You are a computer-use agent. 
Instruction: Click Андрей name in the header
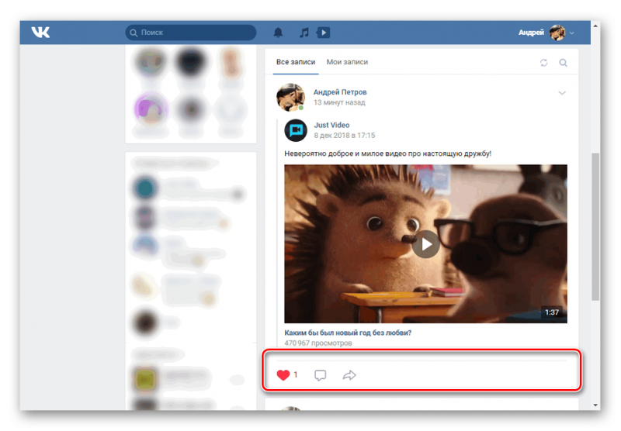[x=531, y=33]
